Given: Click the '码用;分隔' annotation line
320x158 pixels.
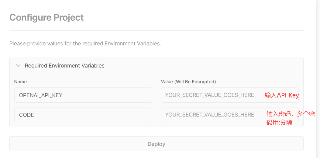Looking at the screenshot, I should click(x=279, y=123).
